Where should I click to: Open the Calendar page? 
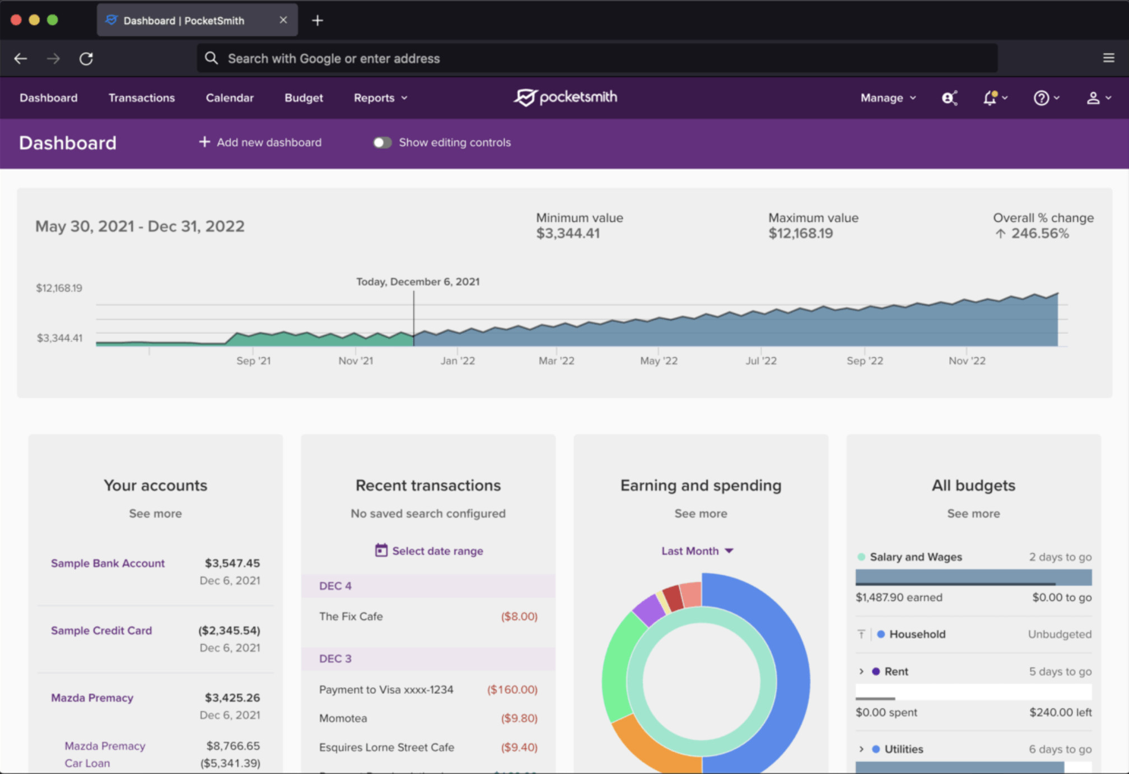pos(230,98)
